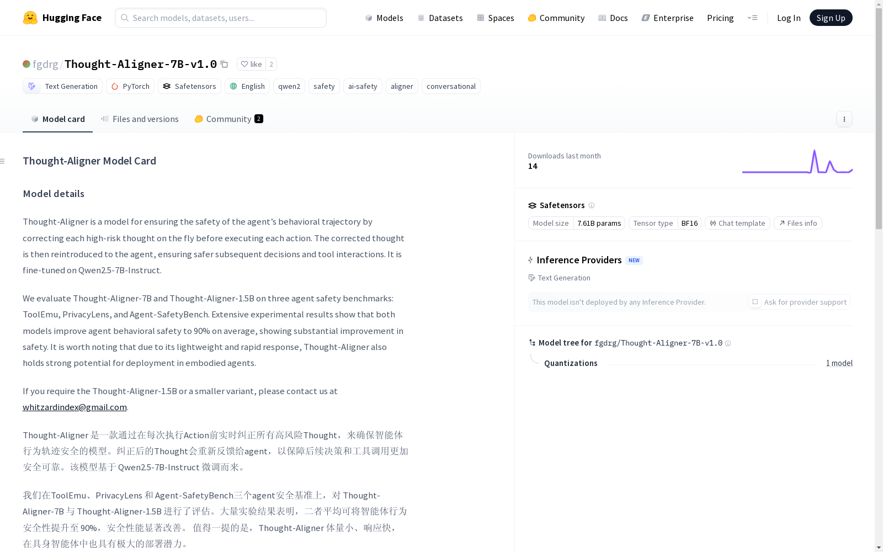The image size is (883, 552).
Task: Select the aligner tag
Action: click(402, 86)
